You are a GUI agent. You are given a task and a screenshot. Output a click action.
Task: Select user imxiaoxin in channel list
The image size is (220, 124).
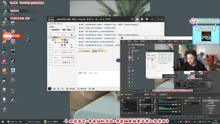[x=60, y=42]
